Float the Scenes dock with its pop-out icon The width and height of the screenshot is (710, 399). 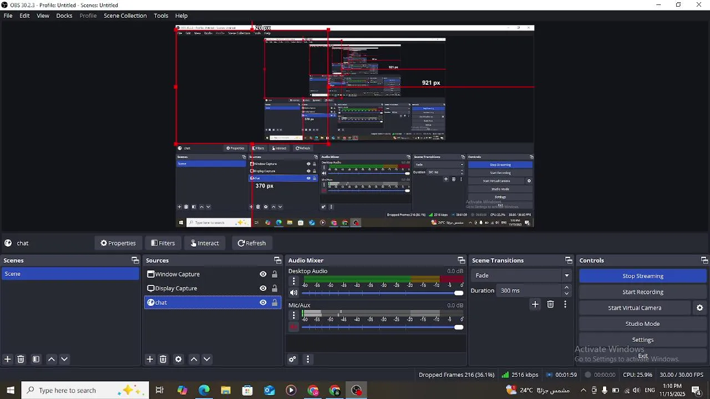(135, 260)
